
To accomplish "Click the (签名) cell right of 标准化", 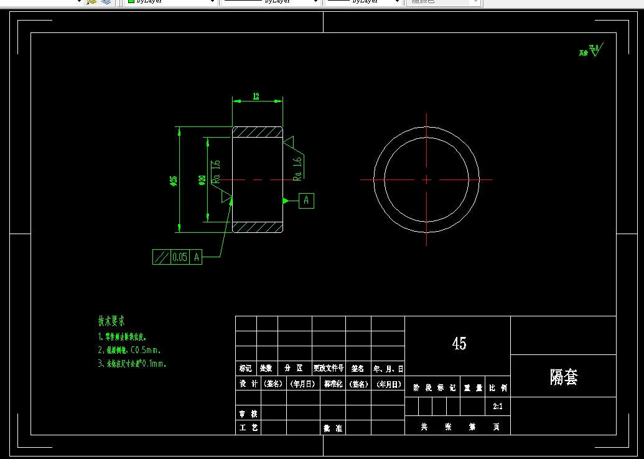I will click(358, 384).
